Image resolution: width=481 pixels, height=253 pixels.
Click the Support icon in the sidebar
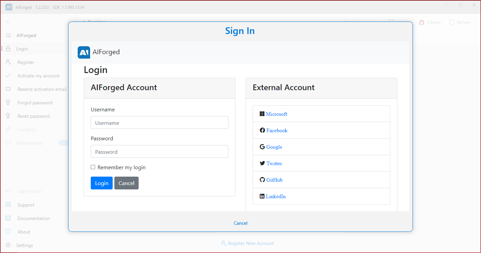[8, 205]
